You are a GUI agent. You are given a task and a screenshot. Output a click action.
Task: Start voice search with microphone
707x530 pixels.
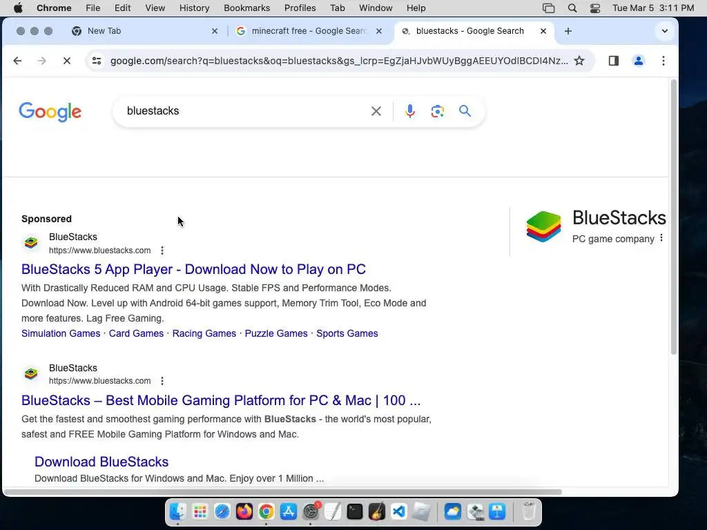410,111
